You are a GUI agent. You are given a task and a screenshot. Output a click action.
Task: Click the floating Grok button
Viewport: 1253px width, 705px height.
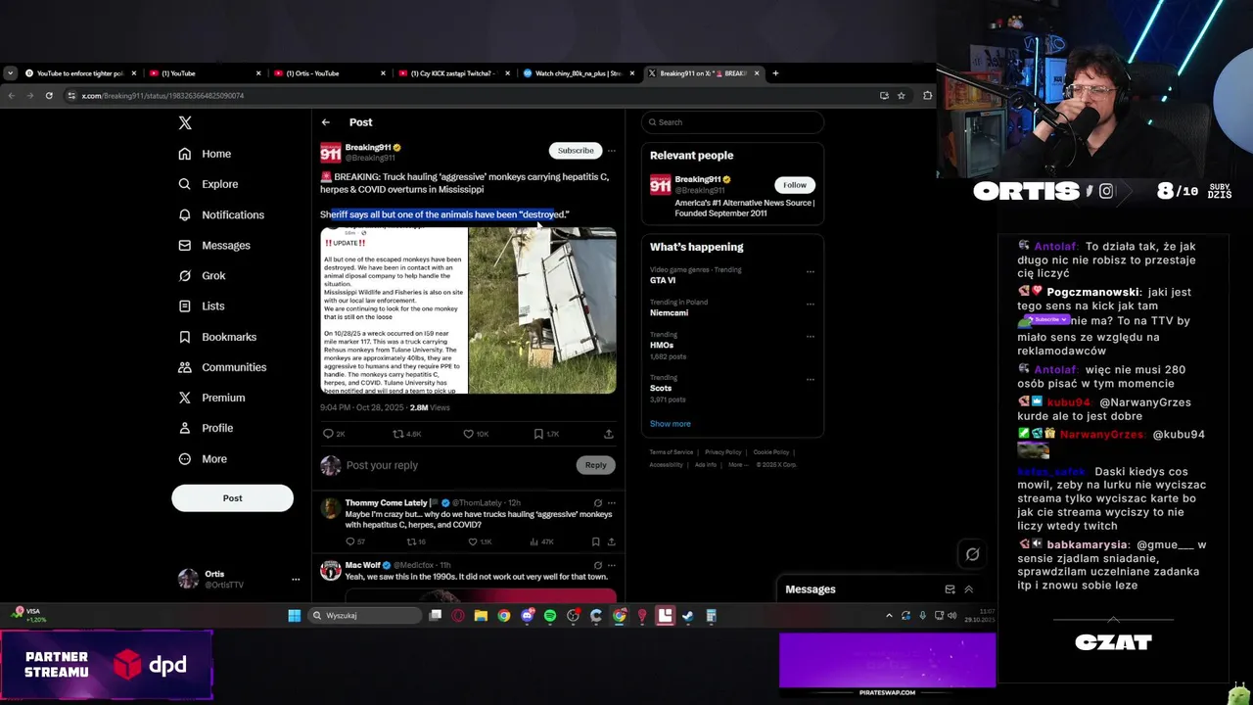pyautogui.click(x=972, y=554)
